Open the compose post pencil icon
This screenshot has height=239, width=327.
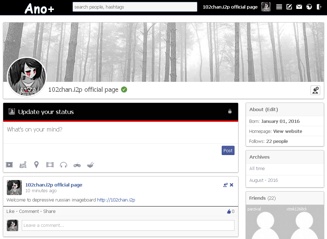[x=289, y=7]
